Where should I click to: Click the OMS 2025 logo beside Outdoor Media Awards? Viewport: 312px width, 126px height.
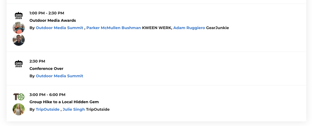[x=19, y=15]
